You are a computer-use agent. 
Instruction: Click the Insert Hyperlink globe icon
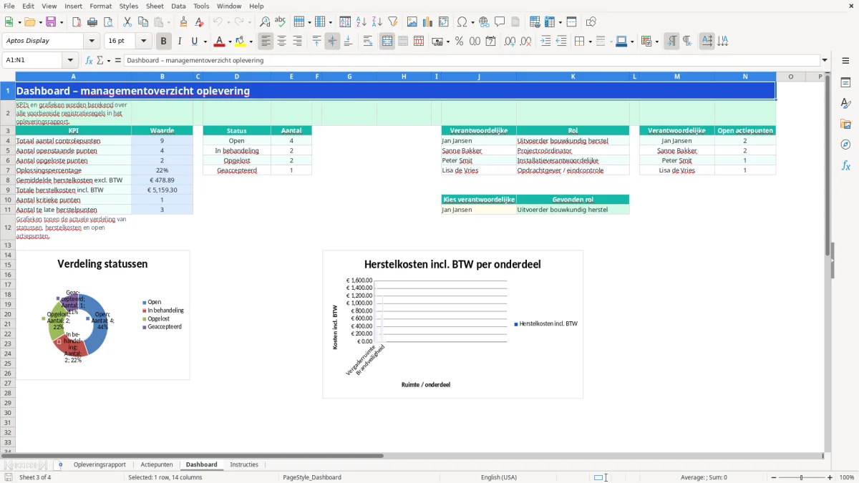484,22
